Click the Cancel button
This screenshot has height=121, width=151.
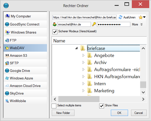[139, 113]
